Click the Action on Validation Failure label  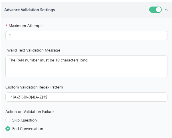click(29, 112)
